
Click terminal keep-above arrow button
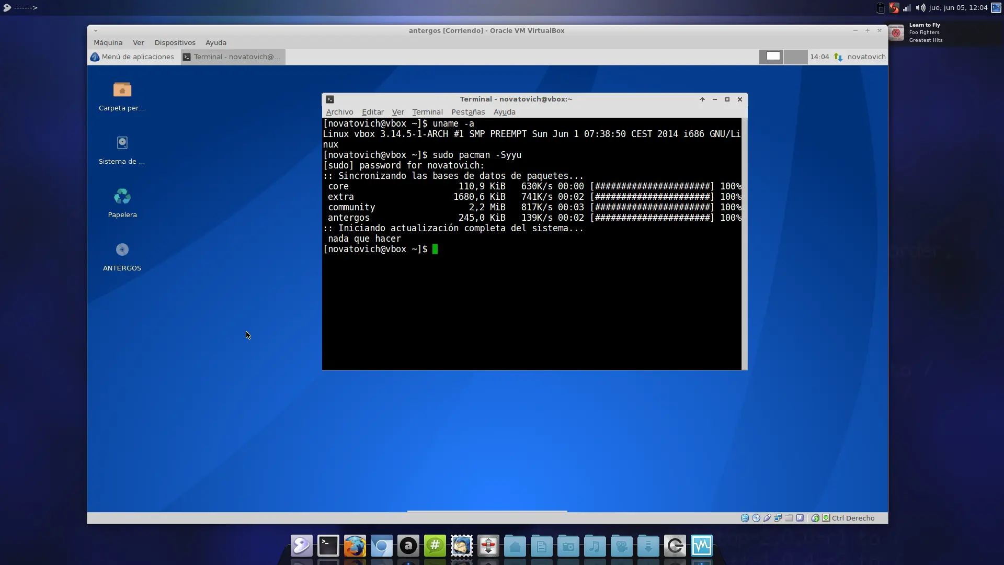[x=702, y=99]
